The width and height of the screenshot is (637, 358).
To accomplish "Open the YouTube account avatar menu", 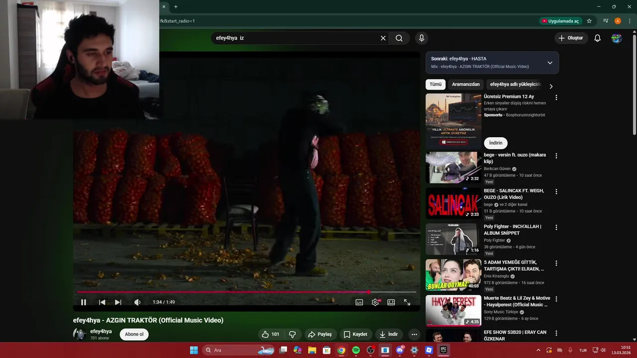I will [617, 38].
